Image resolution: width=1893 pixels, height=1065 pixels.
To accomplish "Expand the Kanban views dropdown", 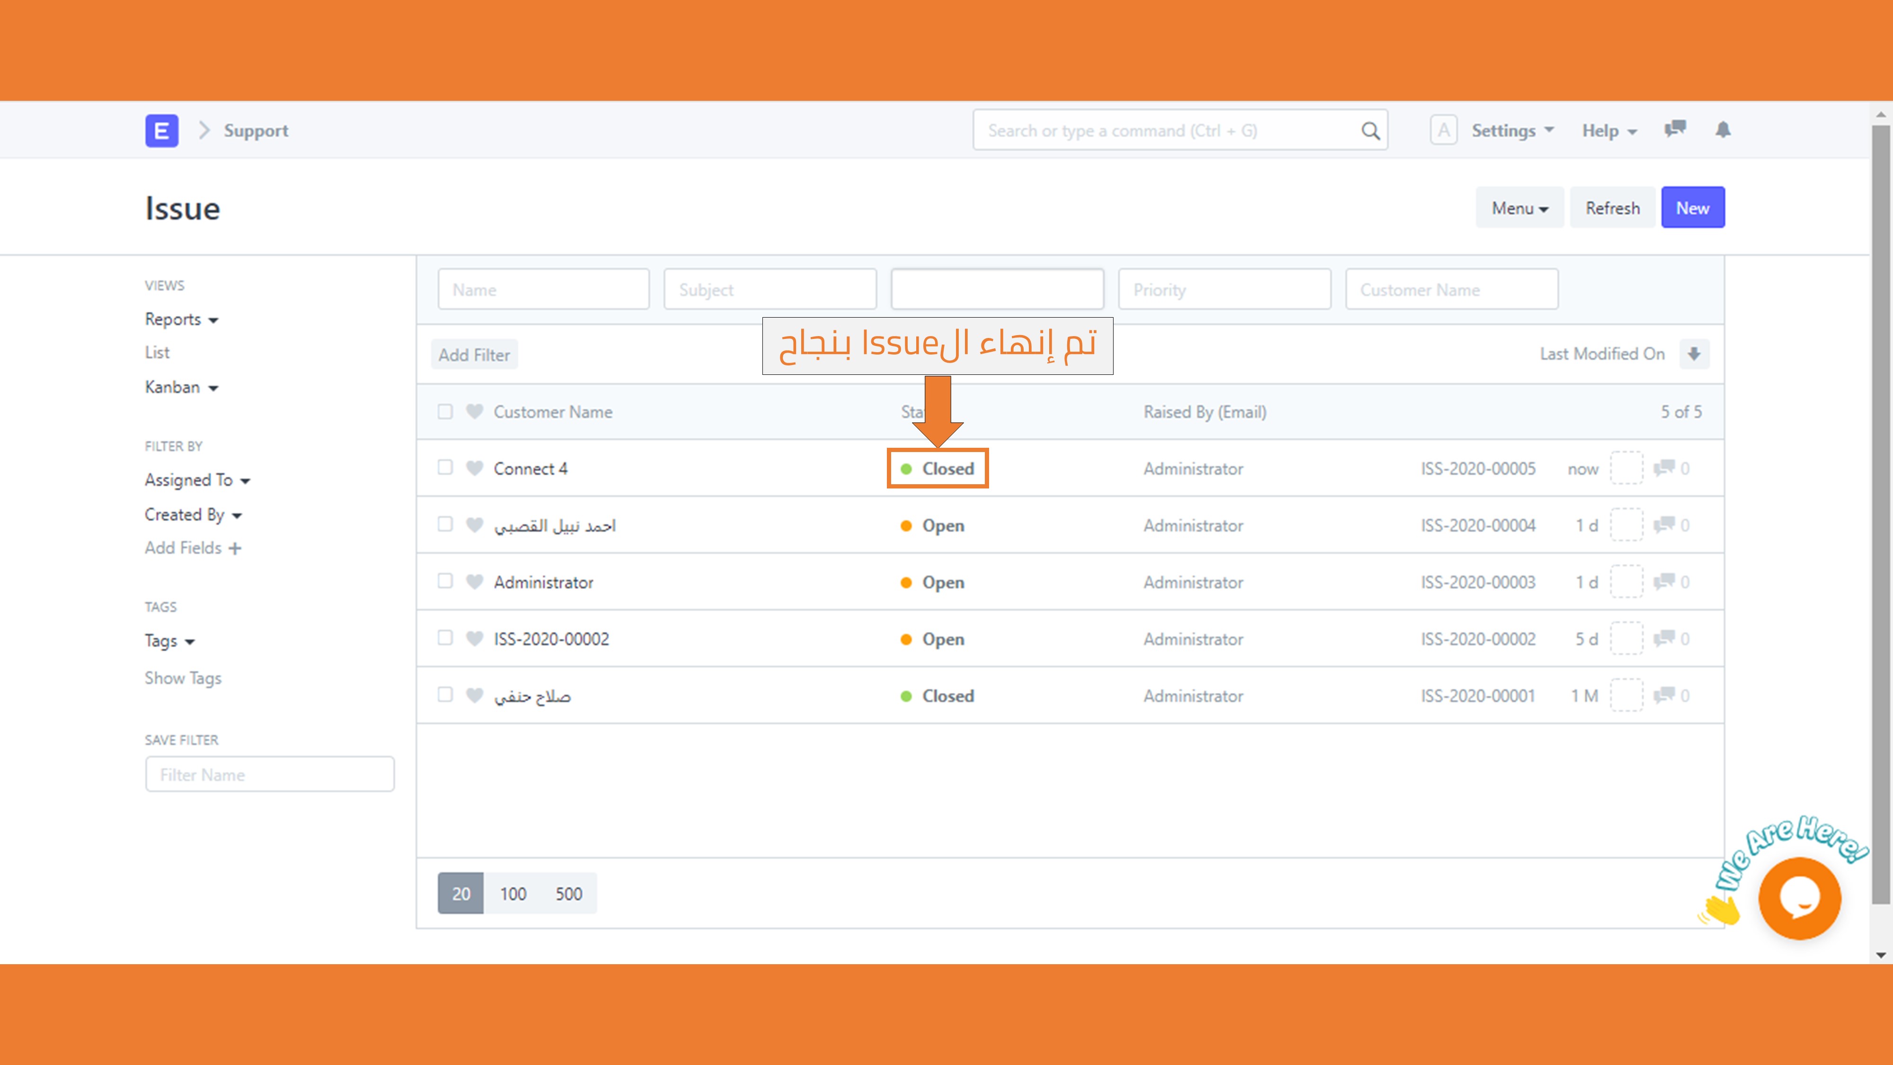I will [182, 387].
